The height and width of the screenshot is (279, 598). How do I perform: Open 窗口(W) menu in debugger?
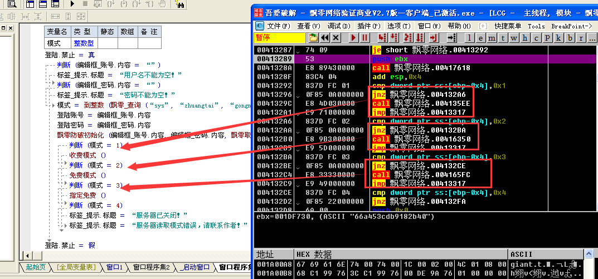click(429, 26)
